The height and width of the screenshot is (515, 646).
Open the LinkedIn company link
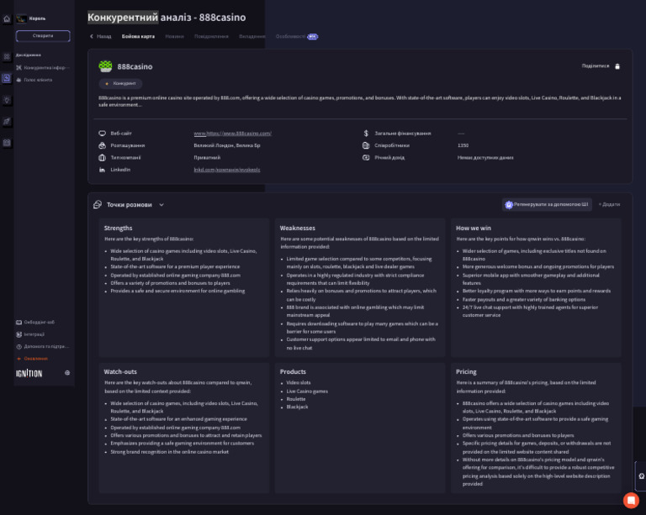click(x=226, y=170)
